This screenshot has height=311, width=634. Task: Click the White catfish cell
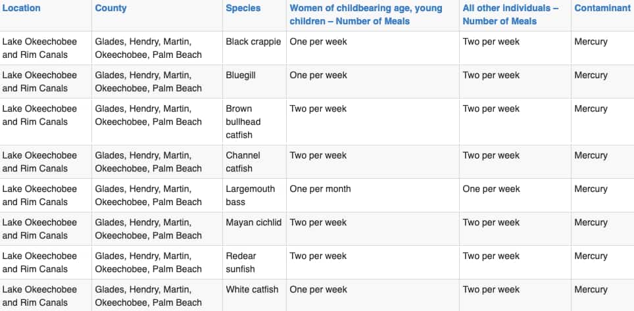252,289
